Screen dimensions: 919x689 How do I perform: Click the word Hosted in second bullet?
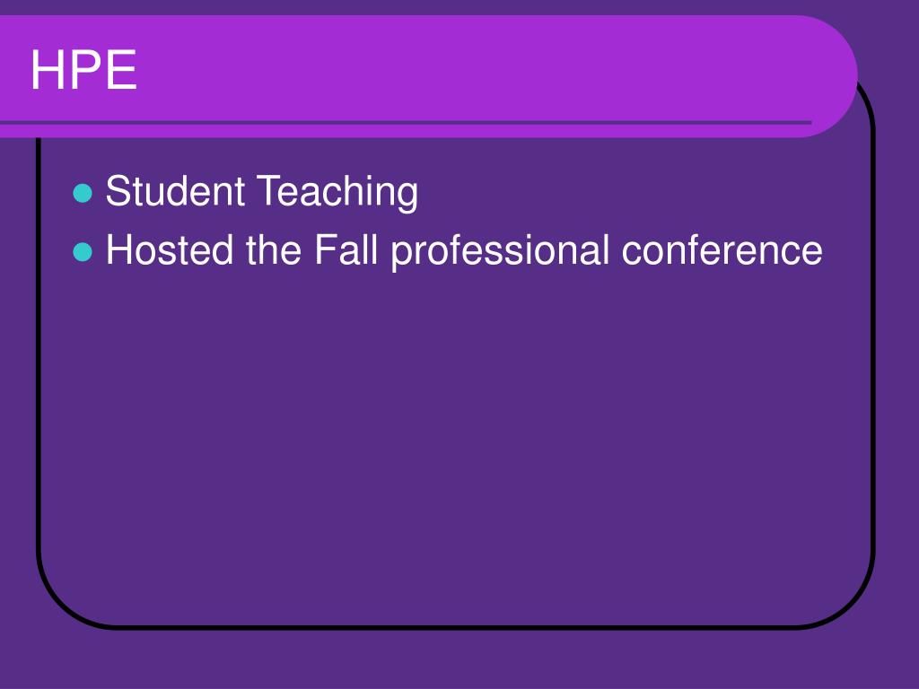tap(170, 250)
